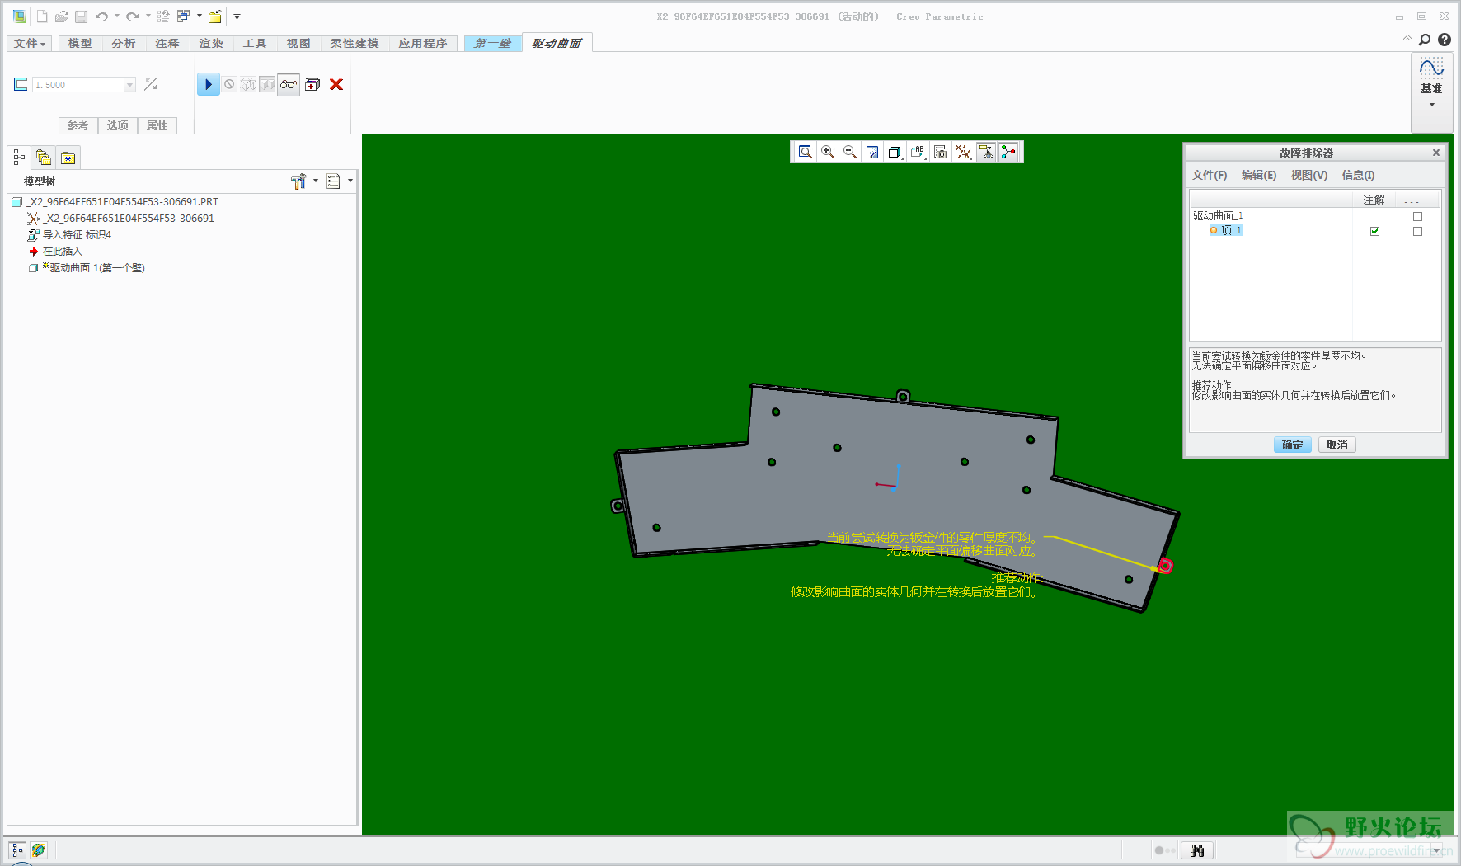Open 信息(I) menu in troubleshooter

1358,175
